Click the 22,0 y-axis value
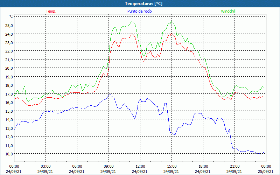Screen dimensions: 280x175 (x=9, y=51)
